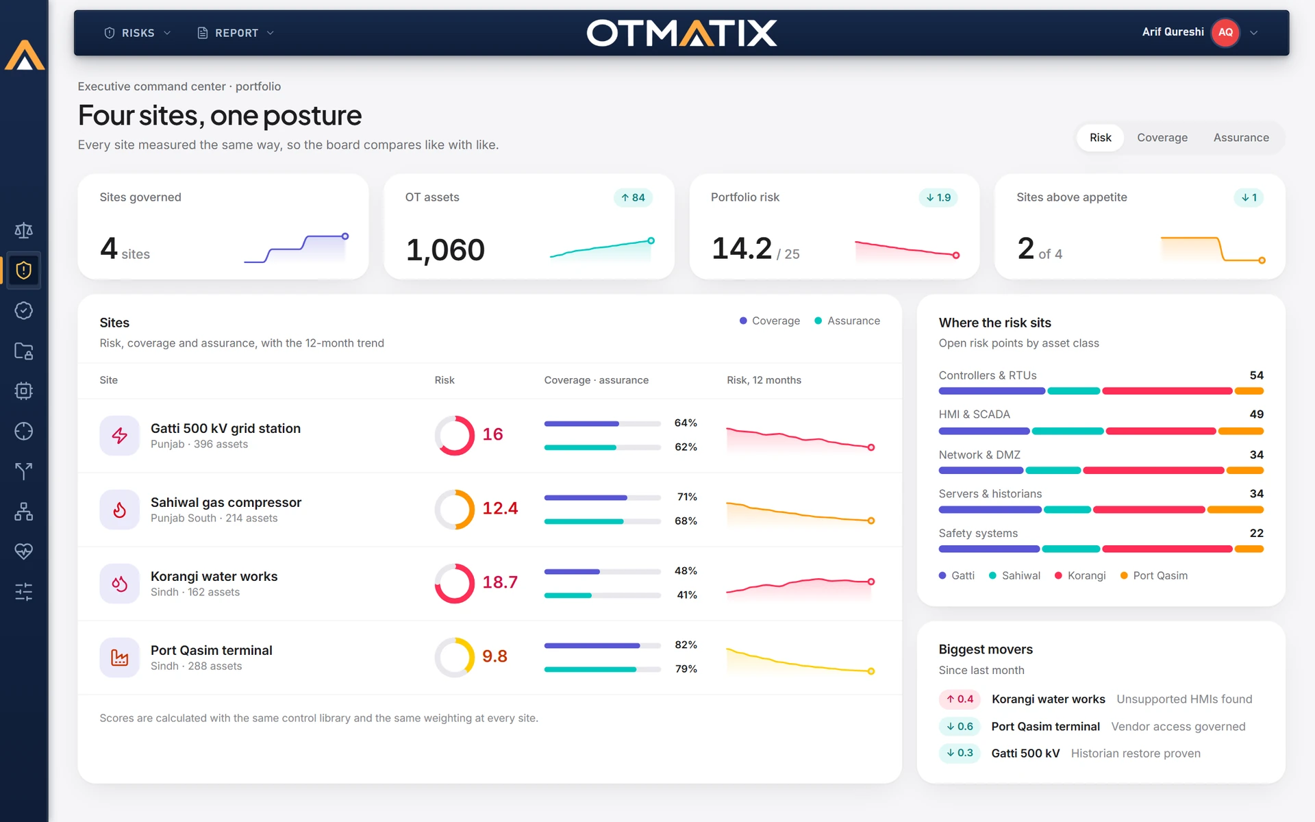Select the shield alert sidebar icon

click(x=24, y=271)
